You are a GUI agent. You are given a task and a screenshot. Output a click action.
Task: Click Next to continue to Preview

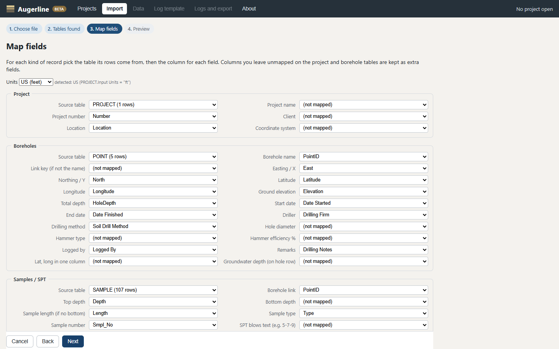point(73,341)
